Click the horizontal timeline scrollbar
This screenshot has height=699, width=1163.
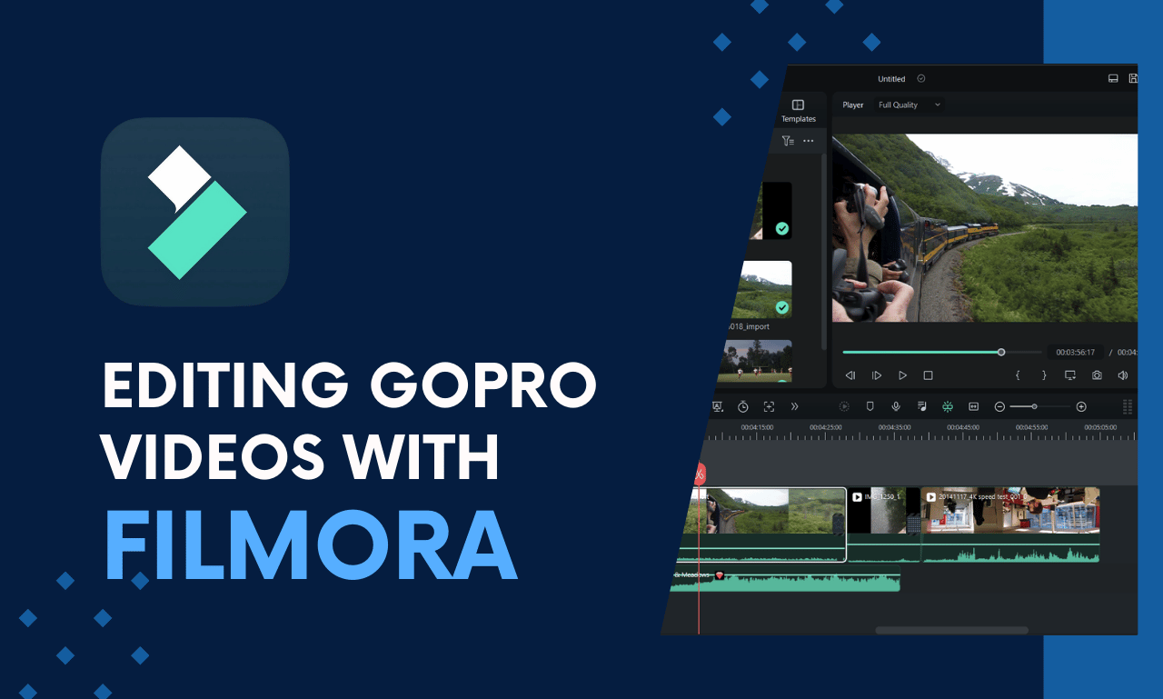951,629
